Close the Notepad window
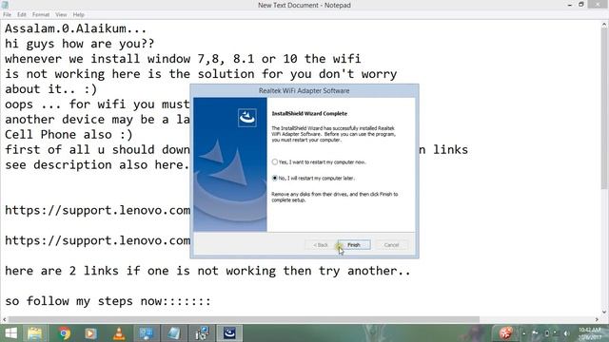609x342 pixels. click(598, 4)
